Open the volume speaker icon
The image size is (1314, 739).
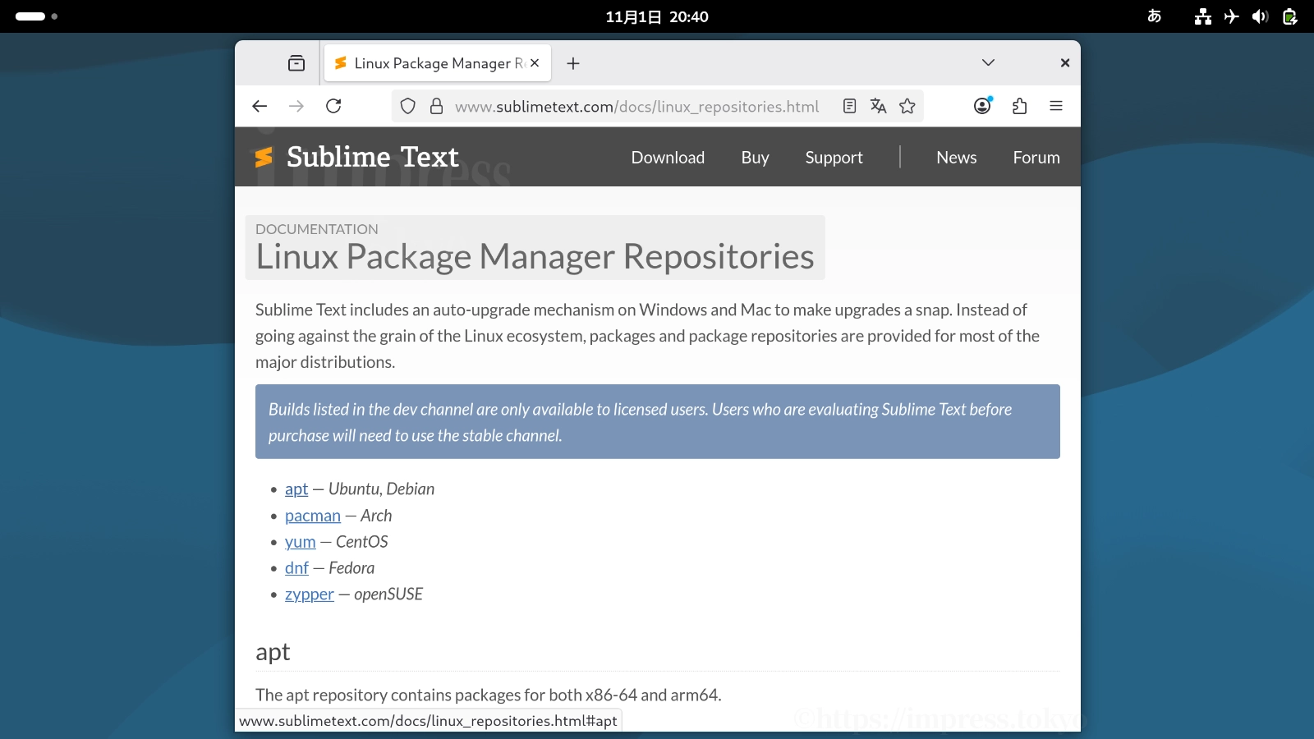tap(1260, 16)
